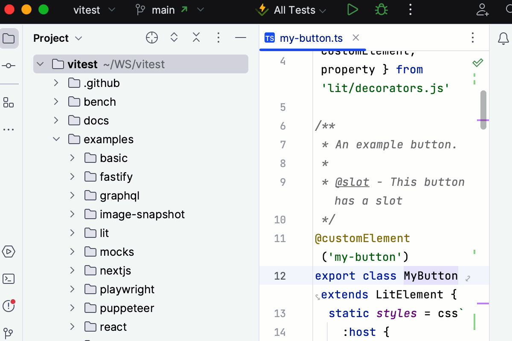Collapse the examples folder

(56, 139)
